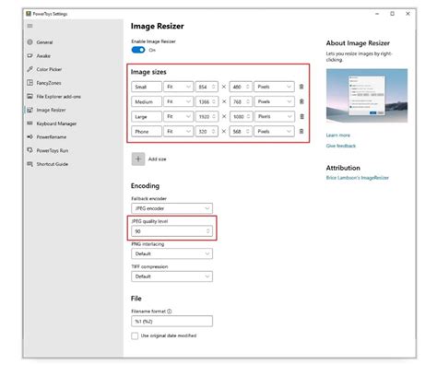437x365 pixels.
Task: Delete the Large size preset
Action: coord(301,116)
